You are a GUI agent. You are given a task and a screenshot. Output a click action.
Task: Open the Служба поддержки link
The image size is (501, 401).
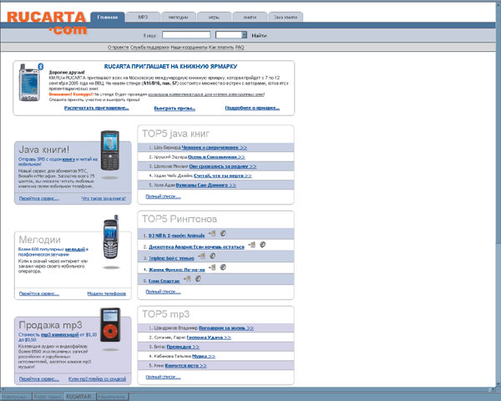point(149,48)
